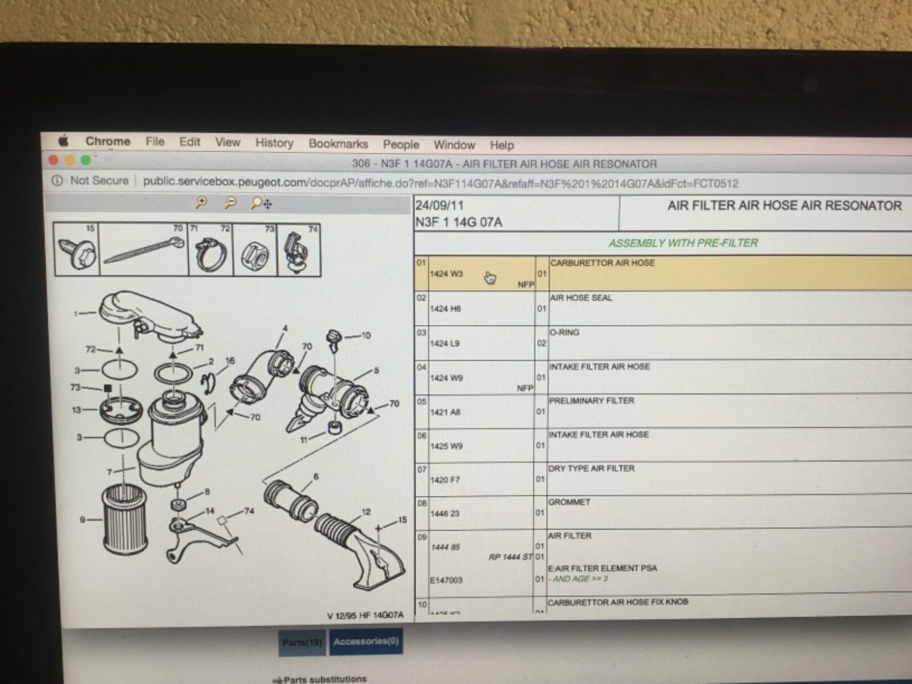
Task: Open the Bookmarks menu
Action: 338,144
